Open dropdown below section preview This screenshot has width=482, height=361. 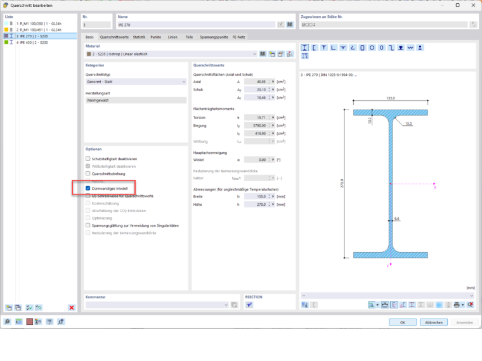tap(388, 296)
